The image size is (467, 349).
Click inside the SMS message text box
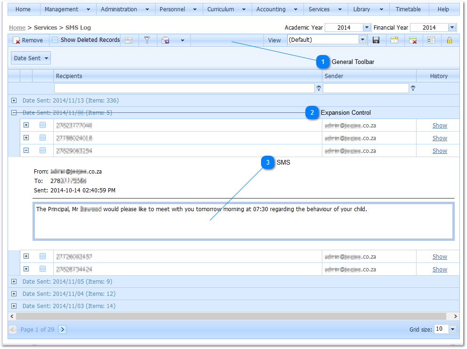point(243,221)
